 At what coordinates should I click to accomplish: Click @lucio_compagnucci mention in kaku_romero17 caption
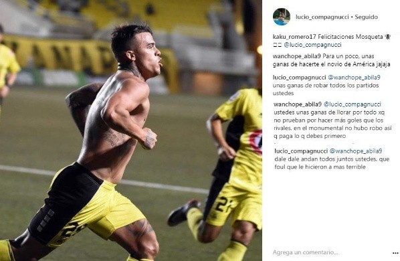pyautogui.click(x=312, y=45)
